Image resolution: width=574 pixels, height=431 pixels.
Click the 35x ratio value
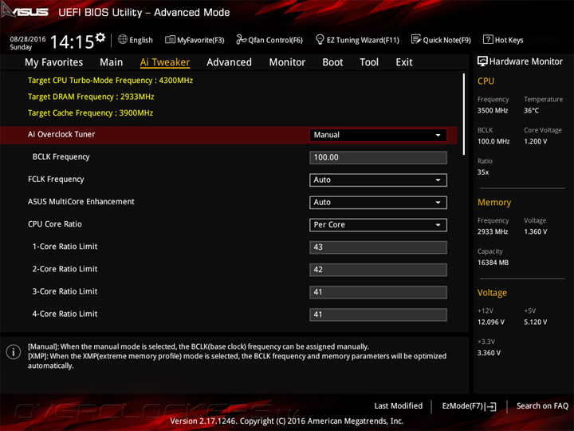pos(483,172)
